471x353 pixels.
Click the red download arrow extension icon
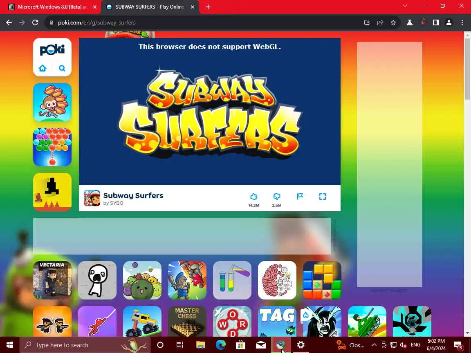[x=423, y=22]
